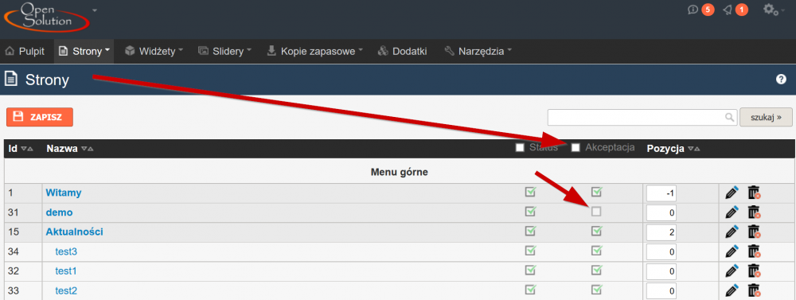Open dropdown arrow next to logo
This screenshot has width=796, height=300.
click(x=95, y=10)
